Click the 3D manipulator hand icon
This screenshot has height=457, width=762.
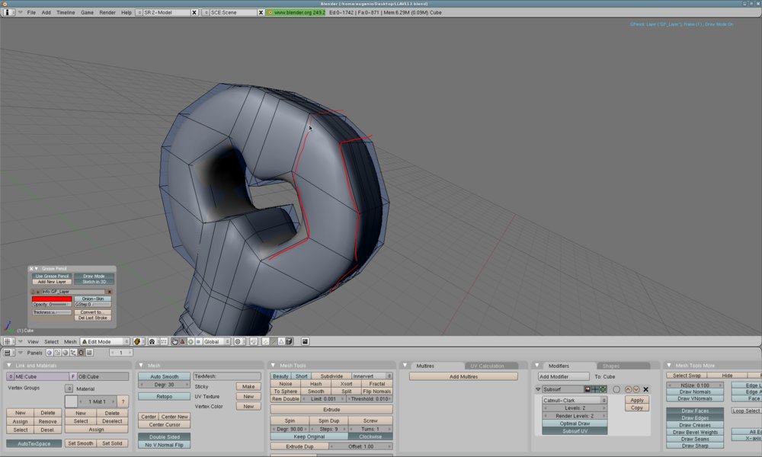(x=174, y=342)
